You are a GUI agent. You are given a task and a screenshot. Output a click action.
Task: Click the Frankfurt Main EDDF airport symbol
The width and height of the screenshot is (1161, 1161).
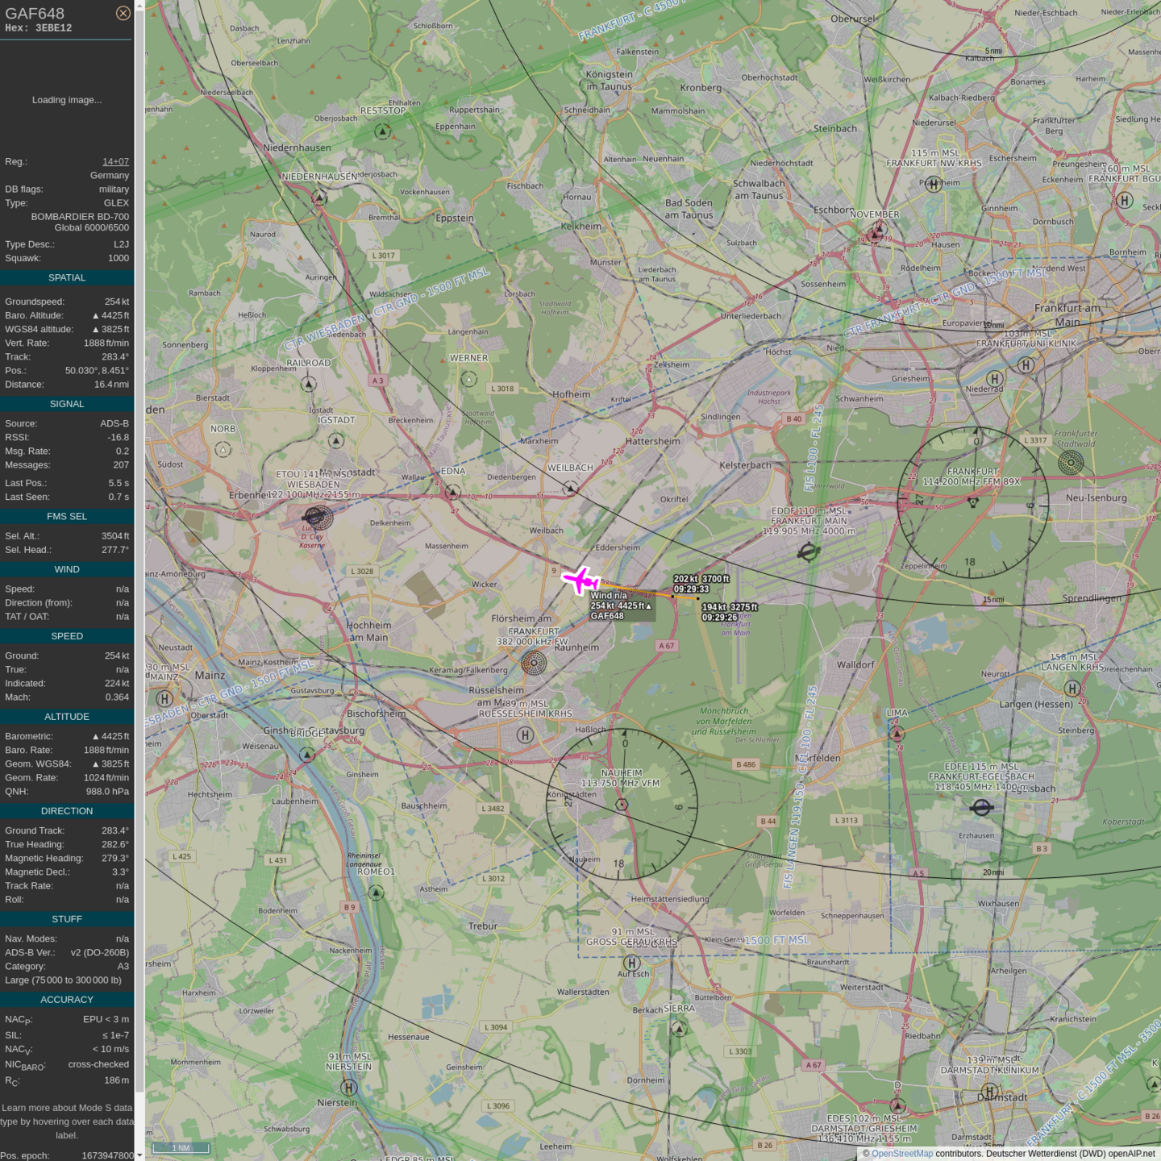coord(808,552)
